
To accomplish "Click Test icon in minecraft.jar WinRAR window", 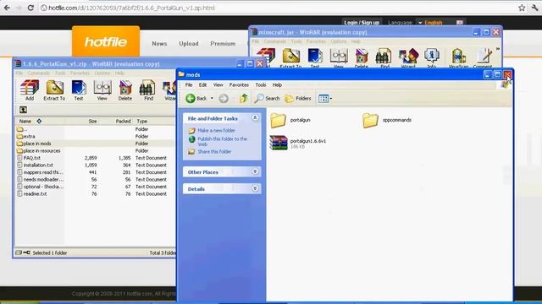I will [x=315, y=57].
